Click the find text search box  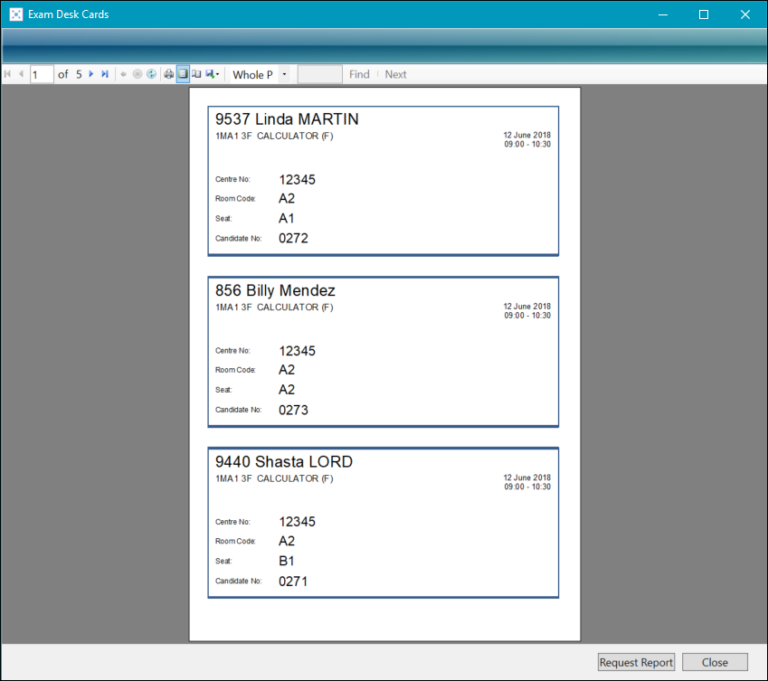pyautogui.click(x=319, y=74)
